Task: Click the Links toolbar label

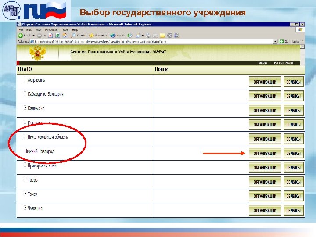Action: (x=295, y=41)
